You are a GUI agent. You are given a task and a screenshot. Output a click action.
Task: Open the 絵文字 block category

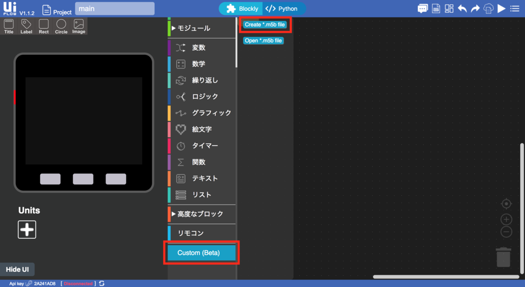coord(202,129)
